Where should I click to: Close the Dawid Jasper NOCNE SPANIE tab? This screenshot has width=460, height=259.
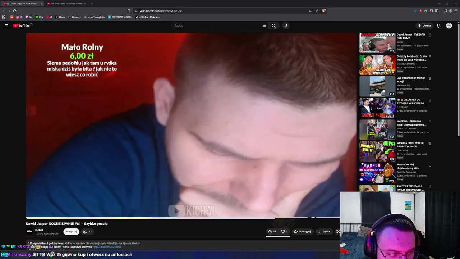[41, 4]
